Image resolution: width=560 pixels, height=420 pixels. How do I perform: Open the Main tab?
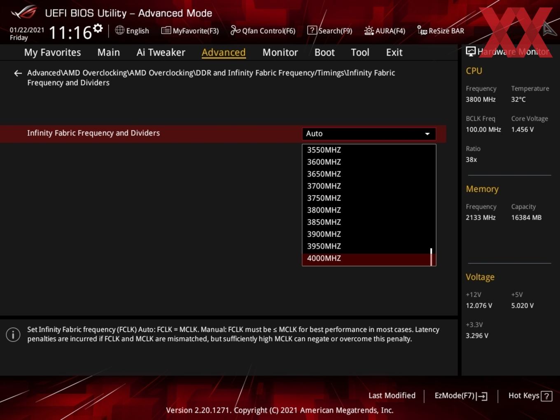pyautogui.click(x=109, y=52)
